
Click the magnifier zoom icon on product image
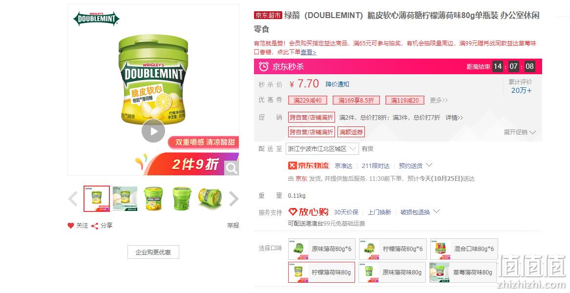232,168
